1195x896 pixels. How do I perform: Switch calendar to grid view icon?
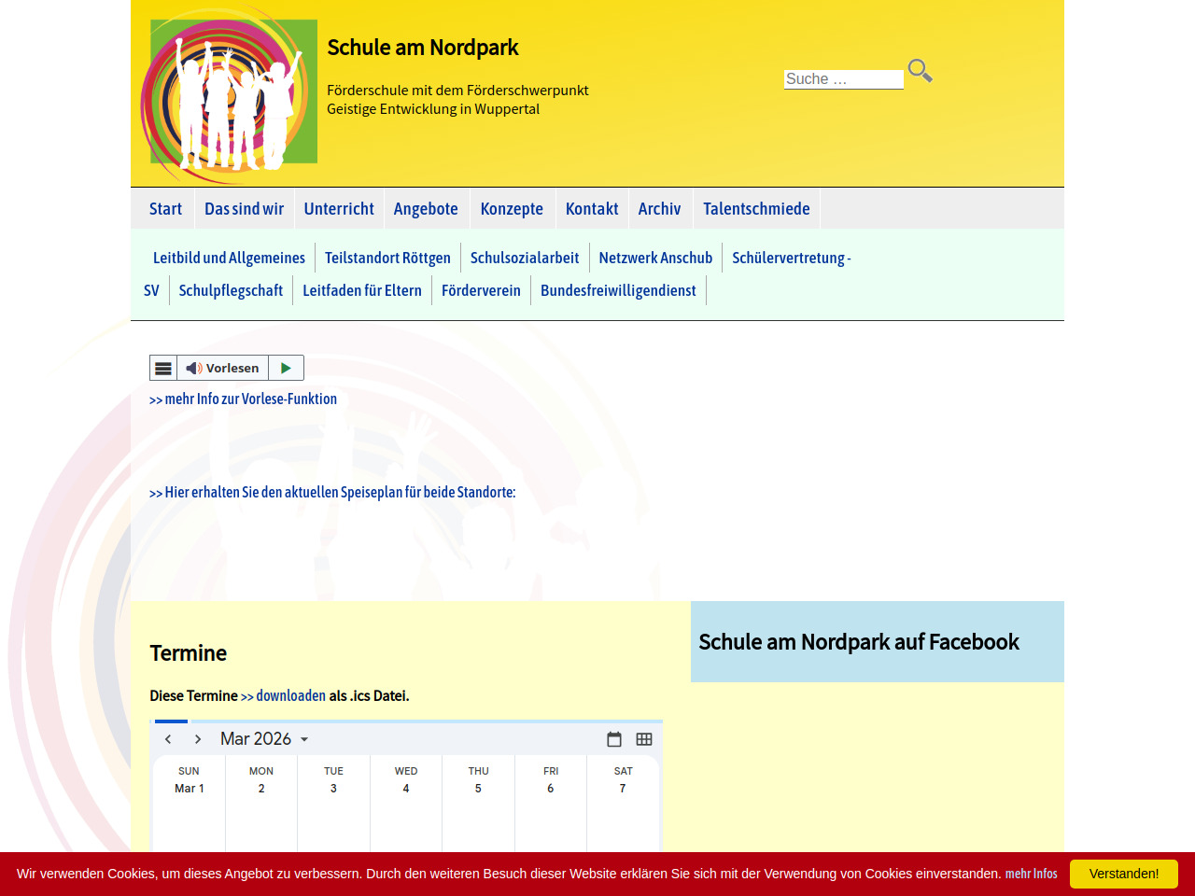tap(644, 739)
